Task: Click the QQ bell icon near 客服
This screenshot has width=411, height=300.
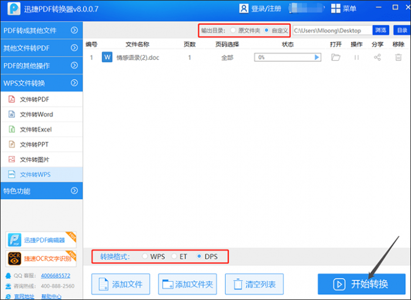Action: 8,275
